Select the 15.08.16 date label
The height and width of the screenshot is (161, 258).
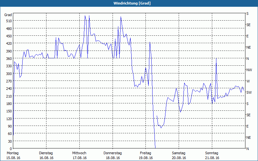point(13,158)
